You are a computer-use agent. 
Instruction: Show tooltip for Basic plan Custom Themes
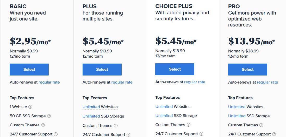click(x=43, y=125)
